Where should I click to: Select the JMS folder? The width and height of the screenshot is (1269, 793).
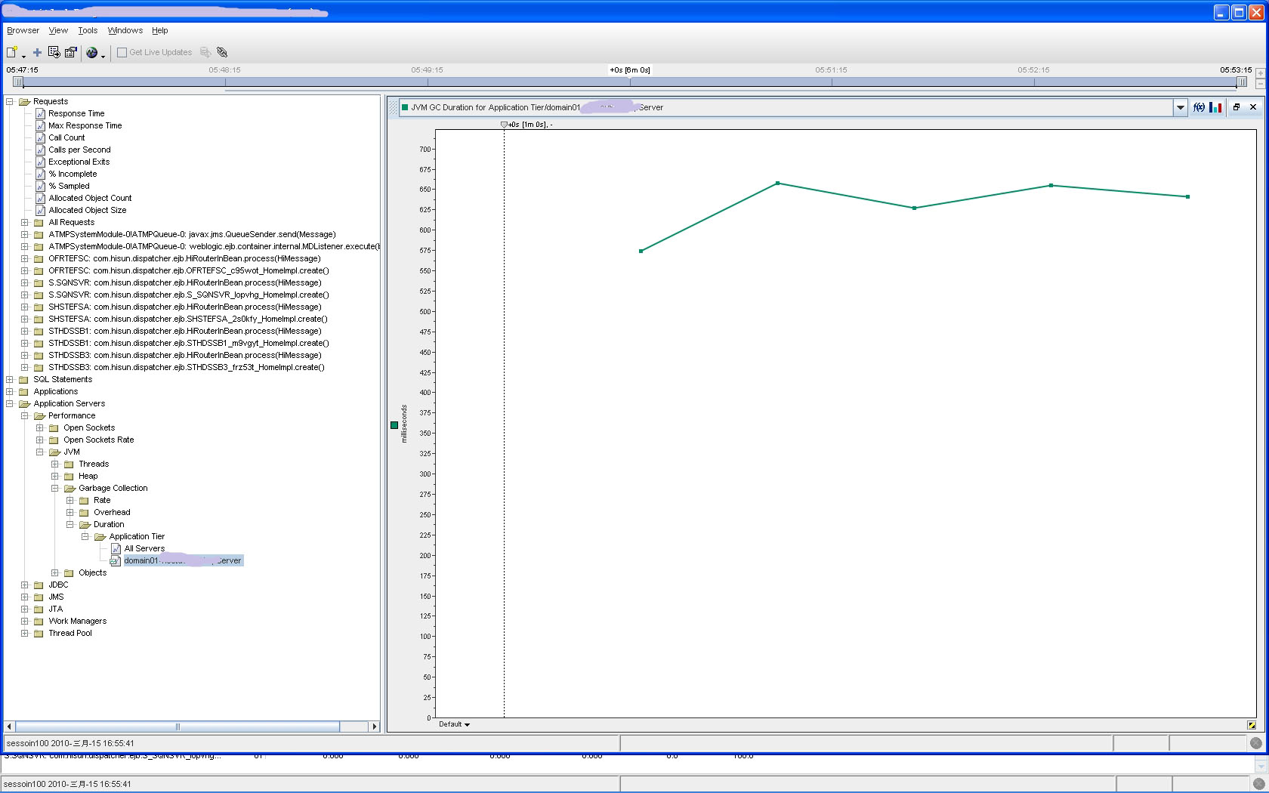pos(56,597)
